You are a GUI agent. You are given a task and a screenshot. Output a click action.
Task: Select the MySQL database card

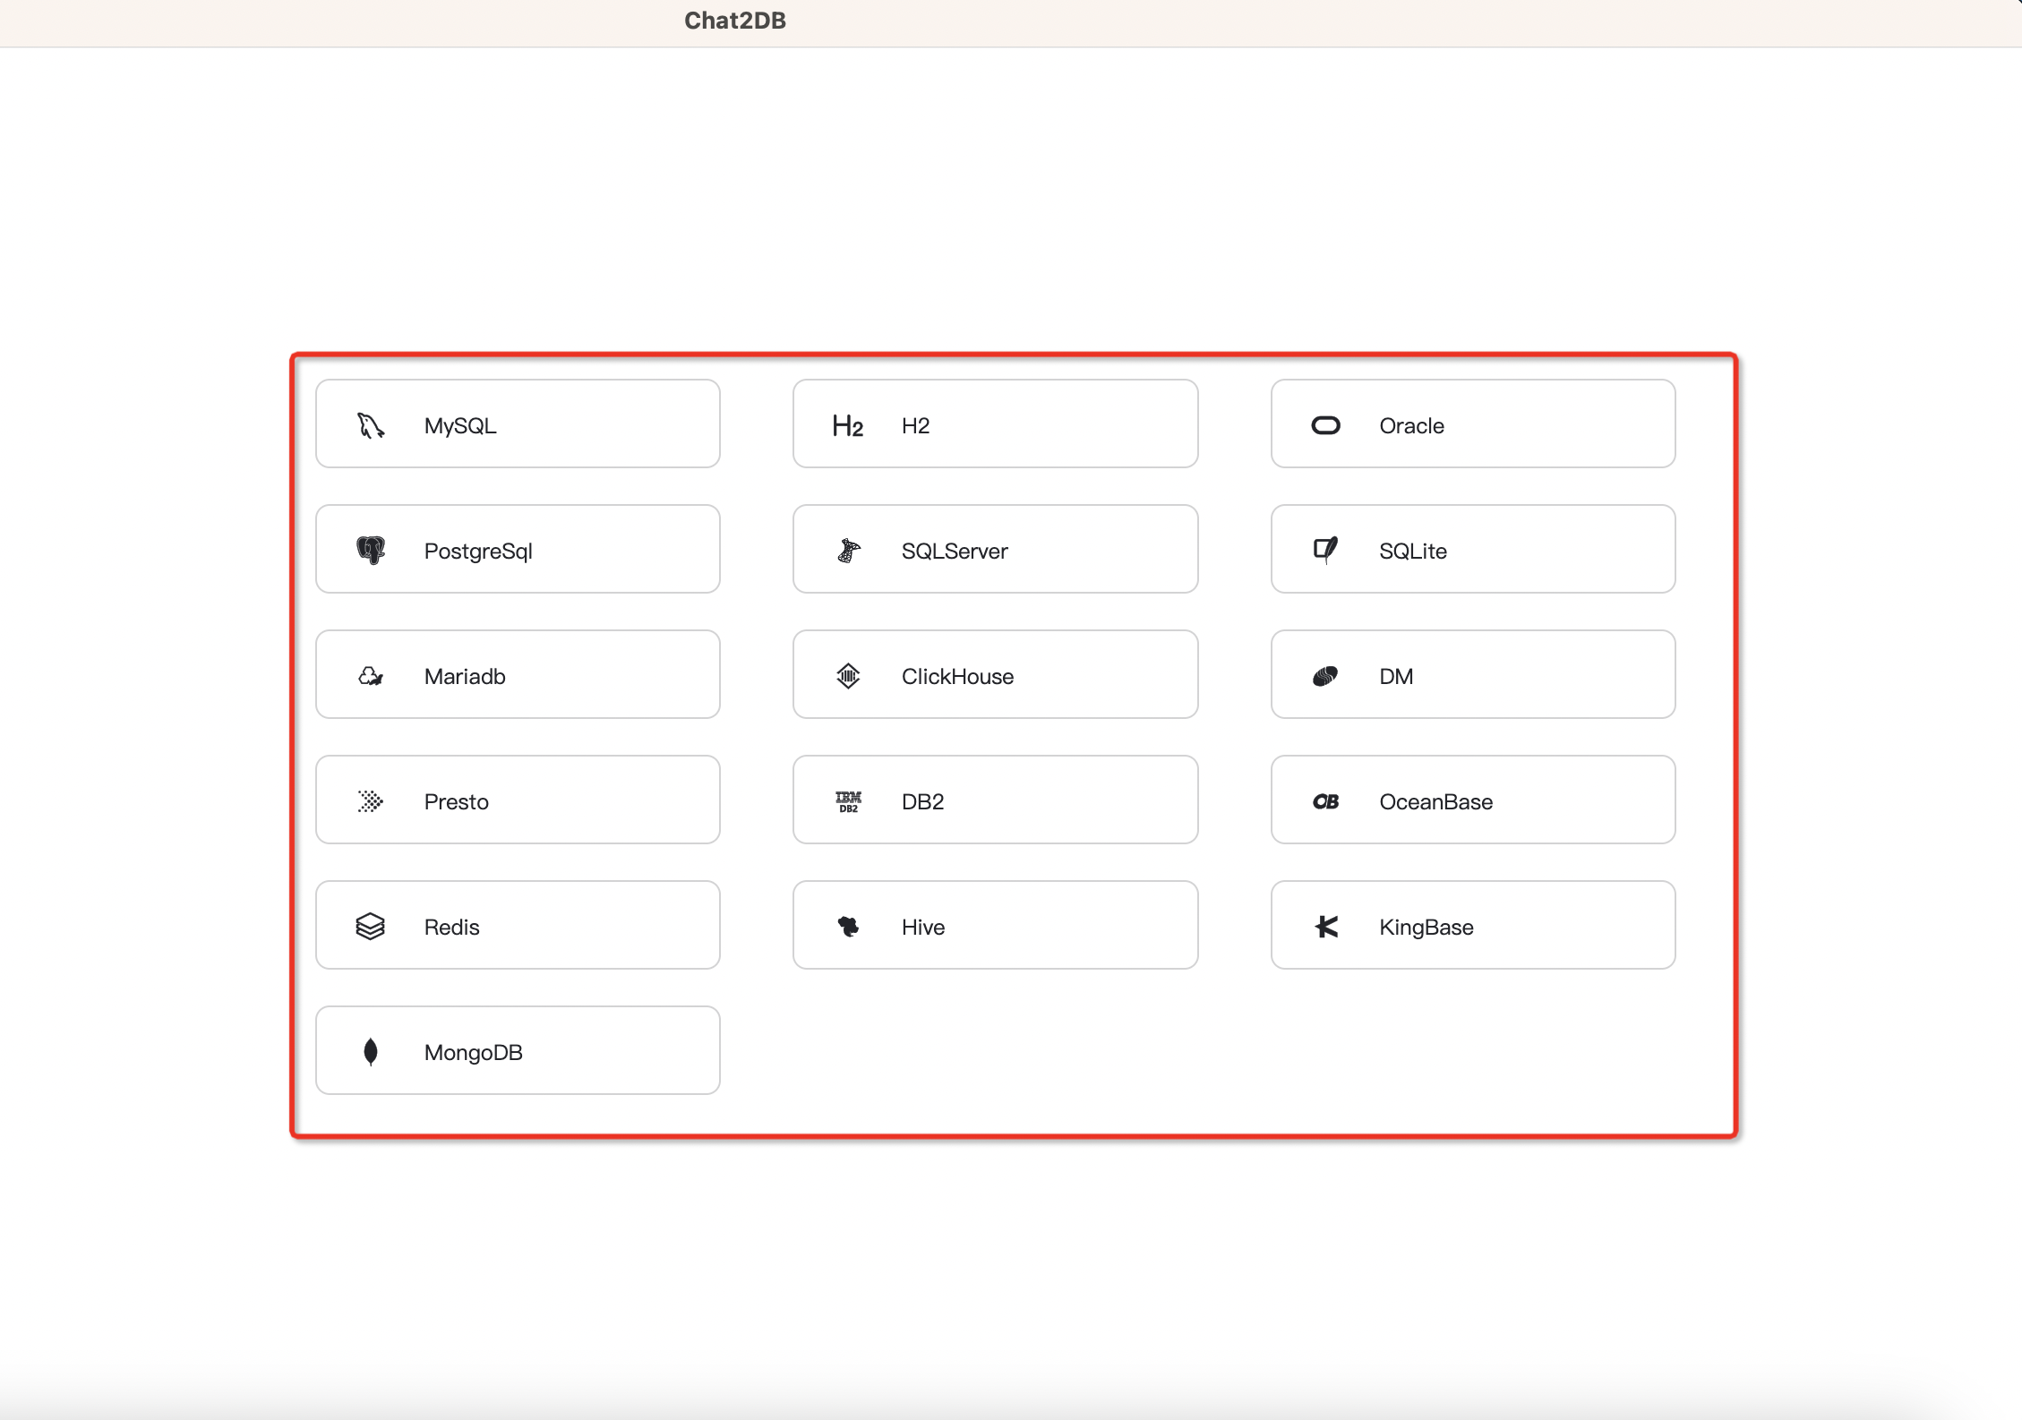point(518,423)
